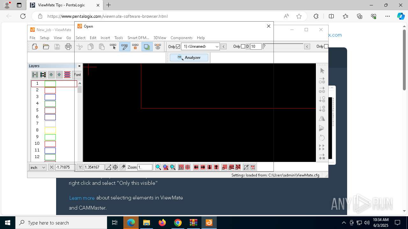Viewport: 408px width, 229px height.
Task: Click the zoom-to-grid magnifier icon
Action: click(165, 167)
